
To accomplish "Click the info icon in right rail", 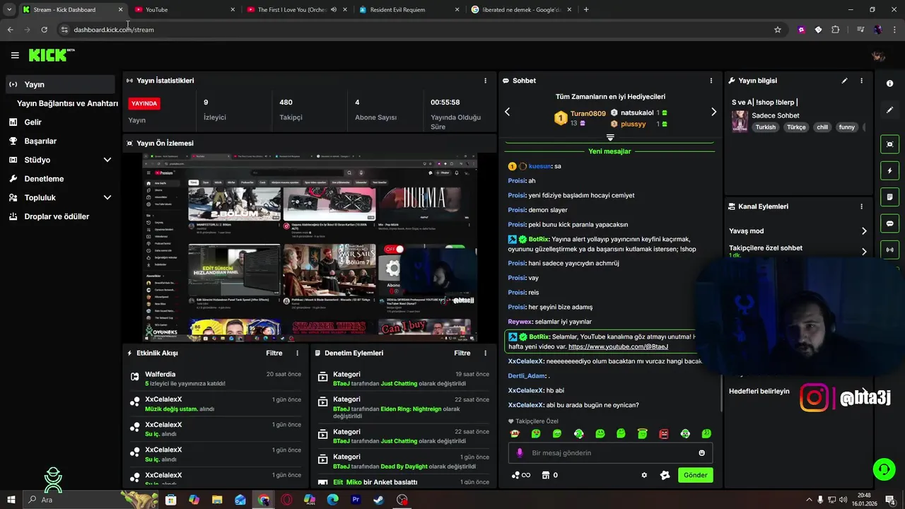I will pyautogui.click(x=889, y=83).
